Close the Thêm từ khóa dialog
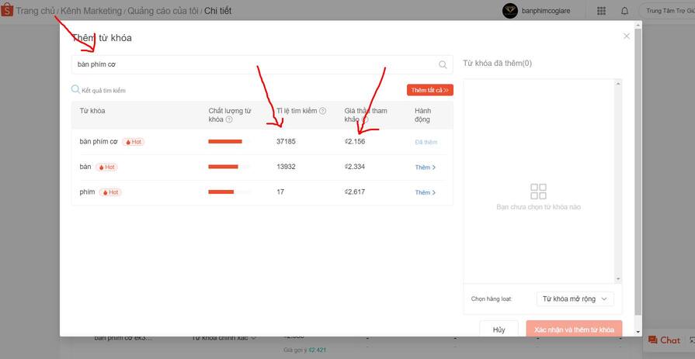The width and height of the screenshot is (695, 359). (627, 36)
